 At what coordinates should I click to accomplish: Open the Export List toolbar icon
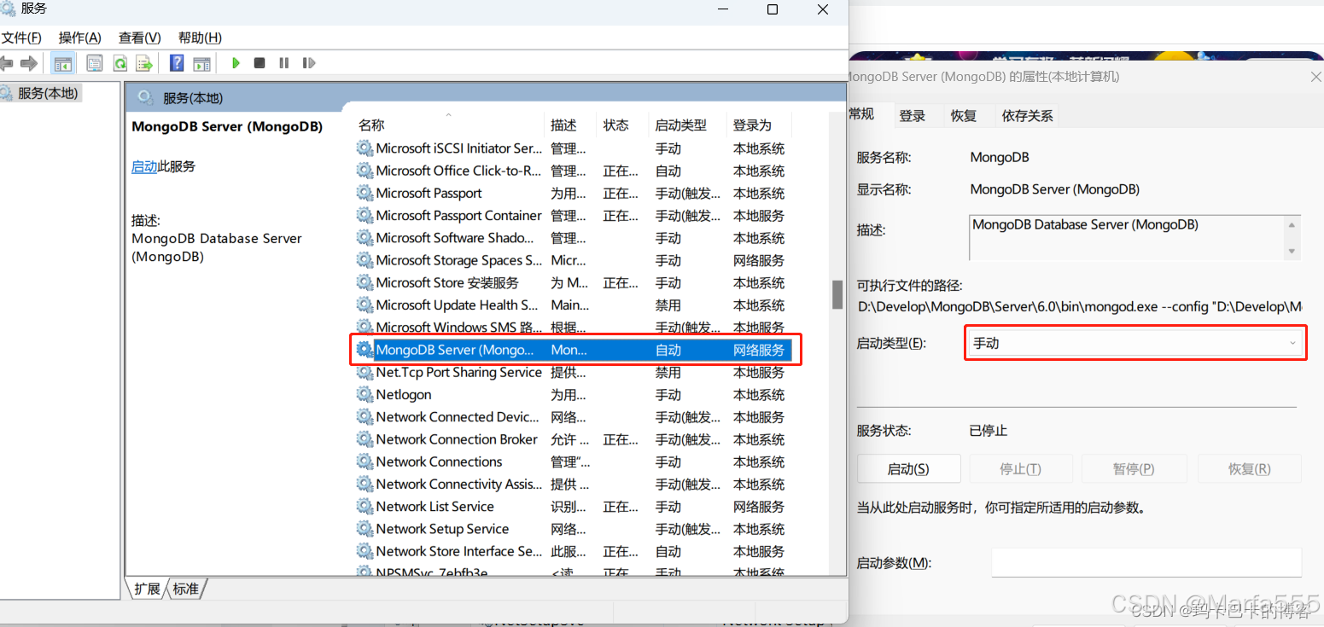click(144, 62)
